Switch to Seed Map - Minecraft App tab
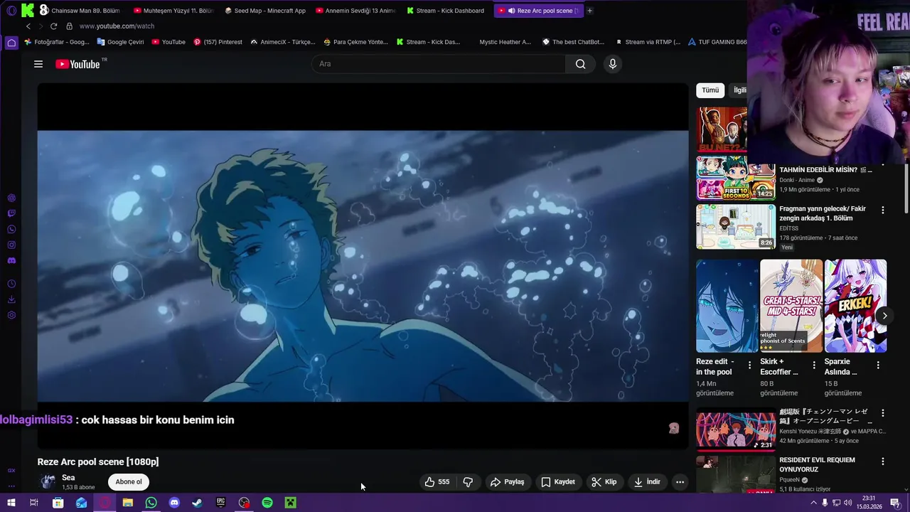 pyautogui.click(x=264, y=11)
